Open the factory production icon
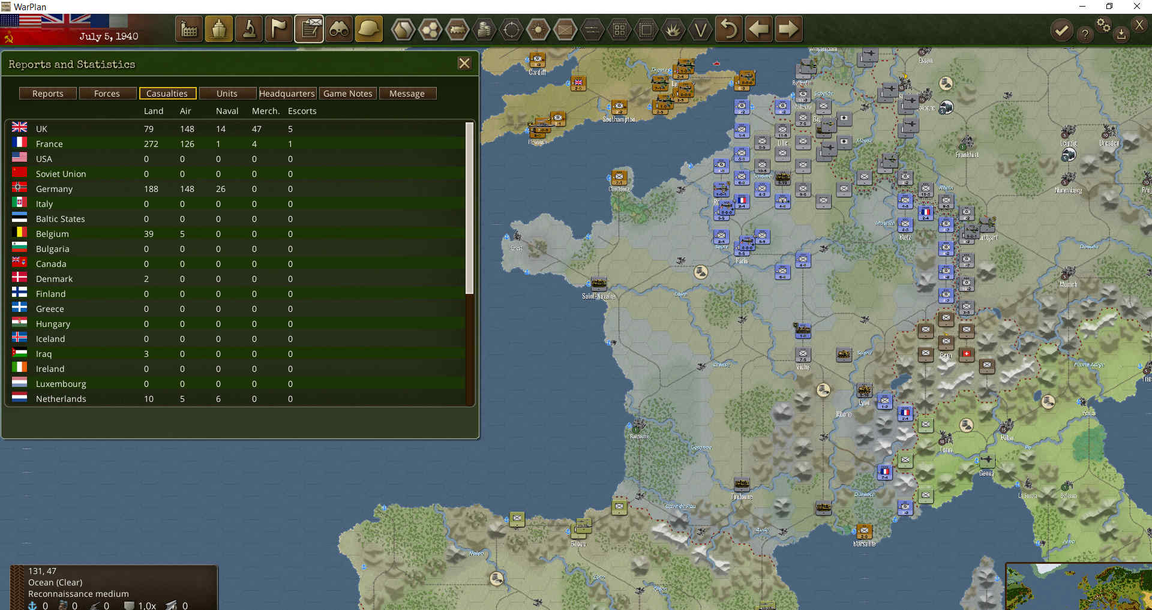This screenshot has height=610, width=1152. pyautogui.click(x=189, y=29)
